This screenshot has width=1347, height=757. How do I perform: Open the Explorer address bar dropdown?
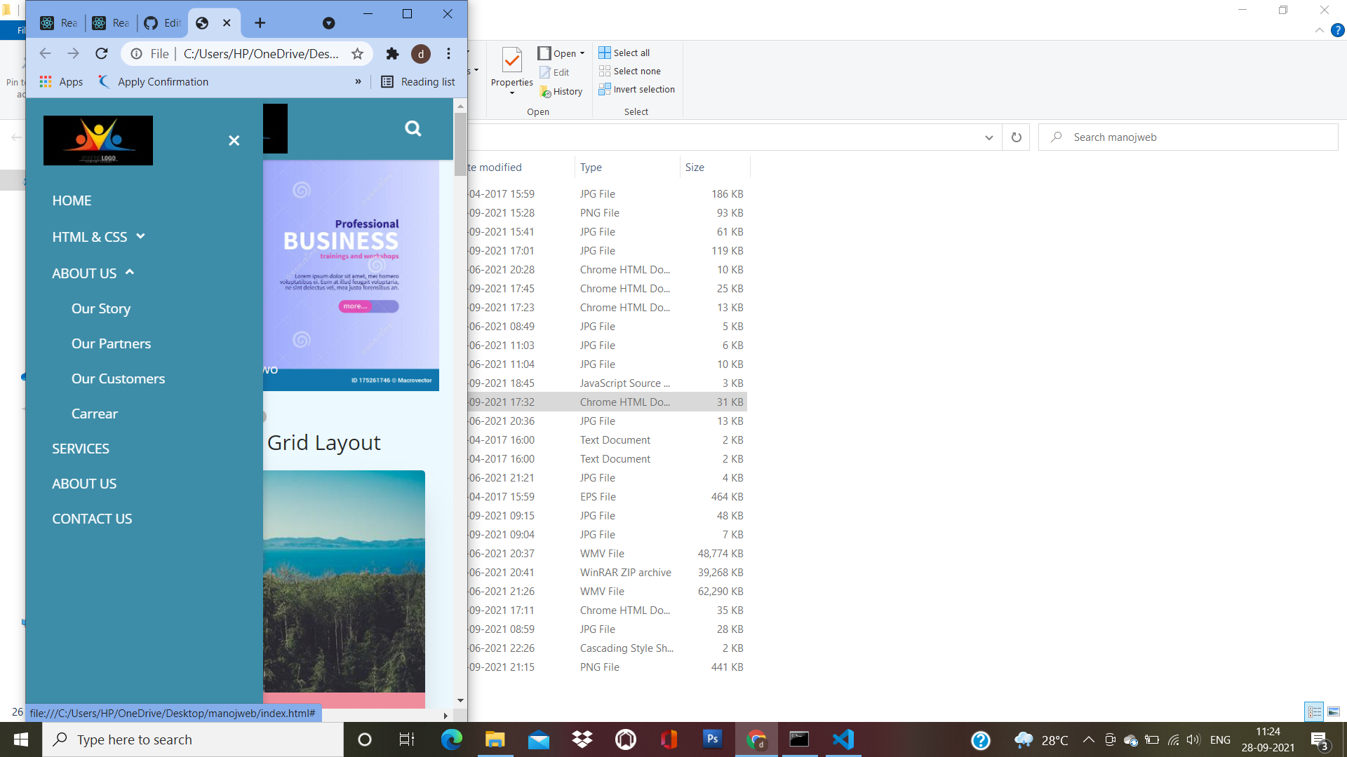tap(989, 137)
